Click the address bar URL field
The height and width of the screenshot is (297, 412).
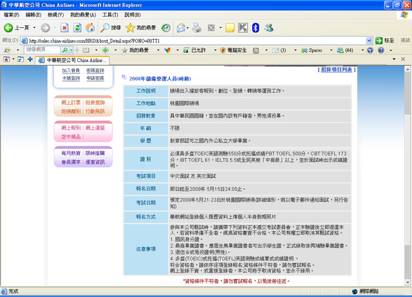click(x=193, y=41)
